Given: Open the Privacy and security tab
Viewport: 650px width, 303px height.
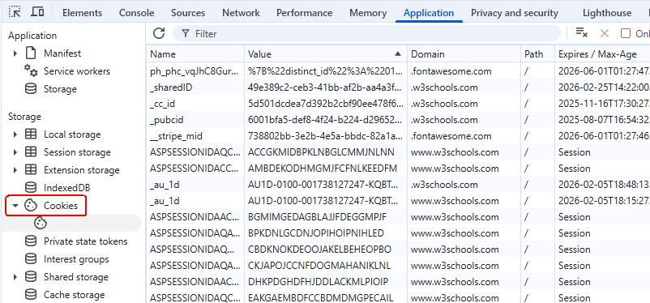Looking at the screenshot, I should [x=515, y=13].
